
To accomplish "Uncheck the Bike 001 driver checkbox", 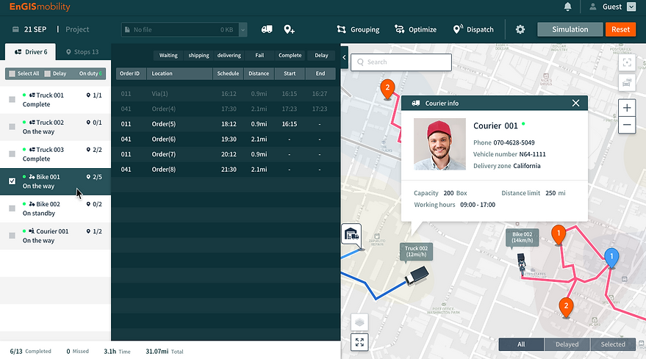I will tap(12, 181).
